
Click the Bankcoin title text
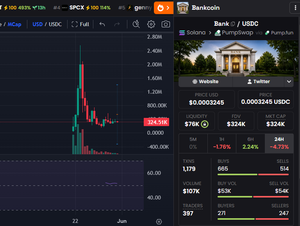click(206, 8)
